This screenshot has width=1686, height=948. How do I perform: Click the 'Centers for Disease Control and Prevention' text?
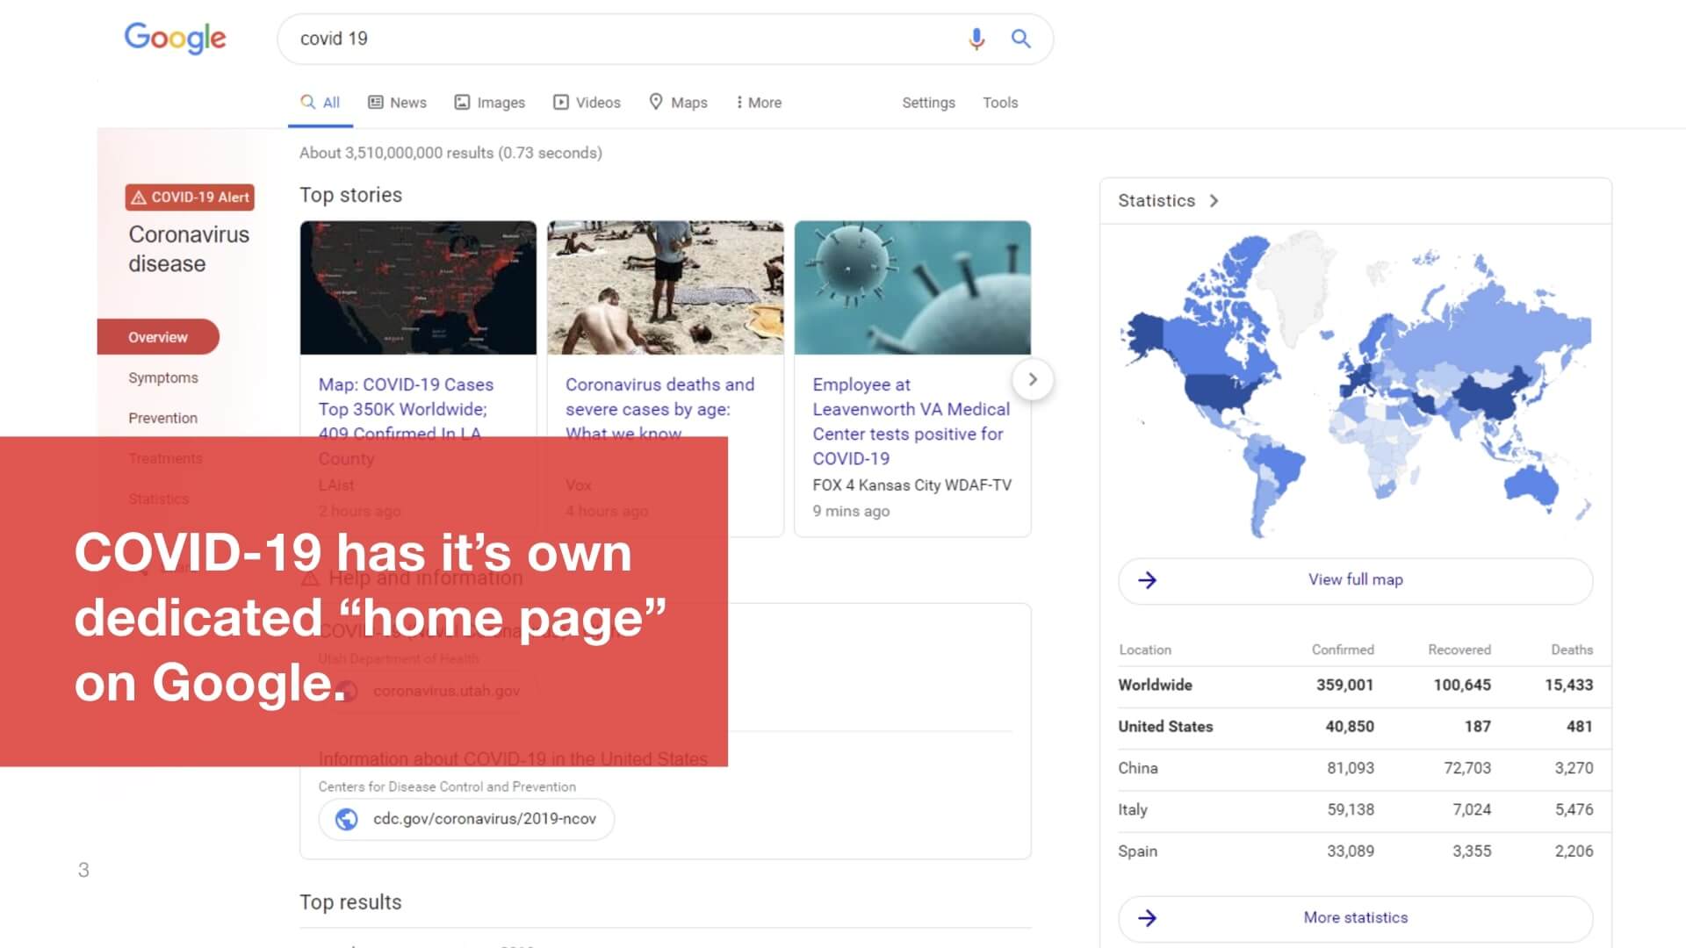tap(447, 786)
